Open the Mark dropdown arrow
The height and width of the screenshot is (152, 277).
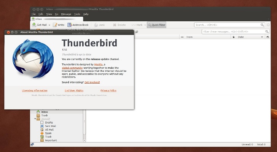145,25
